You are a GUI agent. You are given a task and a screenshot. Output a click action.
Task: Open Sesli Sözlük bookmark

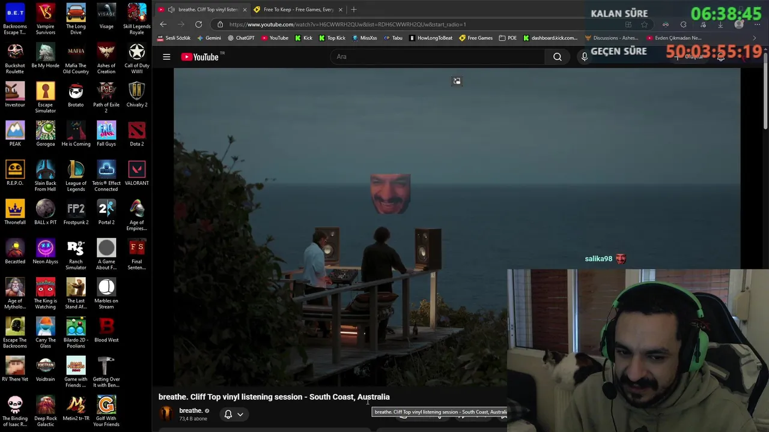coord(174,38)
